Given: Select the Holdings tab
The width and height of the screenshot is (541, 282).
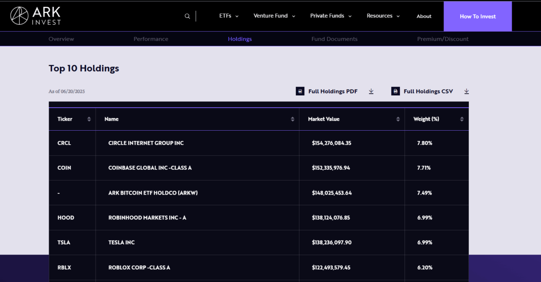Looking at the screenshot, I should (x=240, y=39).
